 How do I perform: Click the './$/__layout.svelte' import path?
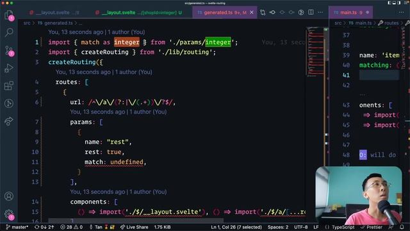[163, 212]
